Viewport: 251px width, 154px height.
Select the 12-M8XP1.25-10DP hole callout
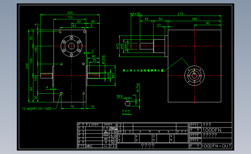[x=37, y=109]
